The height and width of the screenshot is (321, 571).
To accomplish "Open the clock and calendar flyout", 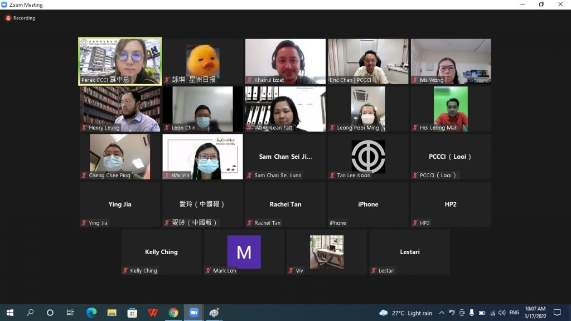I will 535,313.
